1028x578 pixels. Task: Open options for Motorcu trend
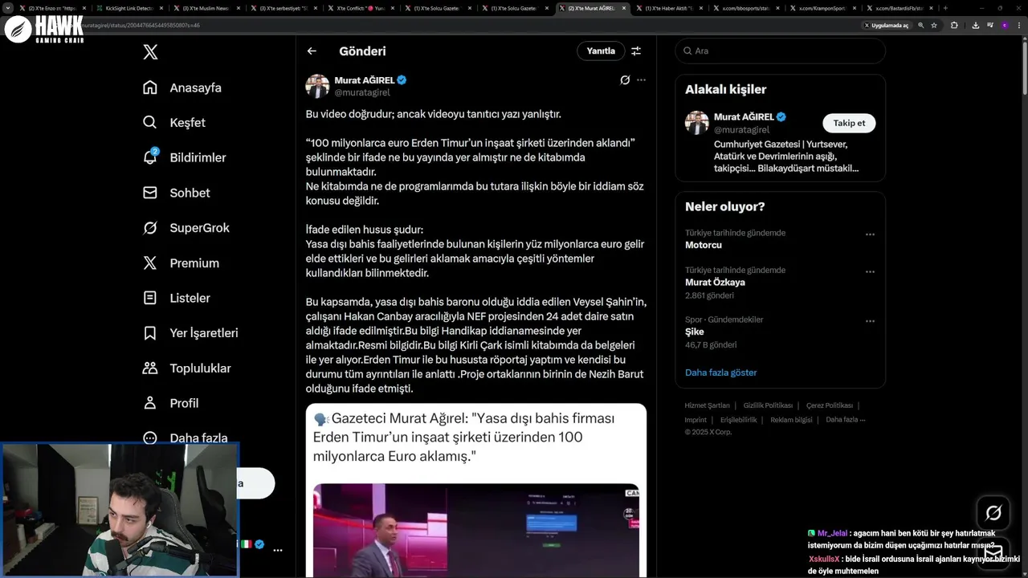[x=870, y=234]
